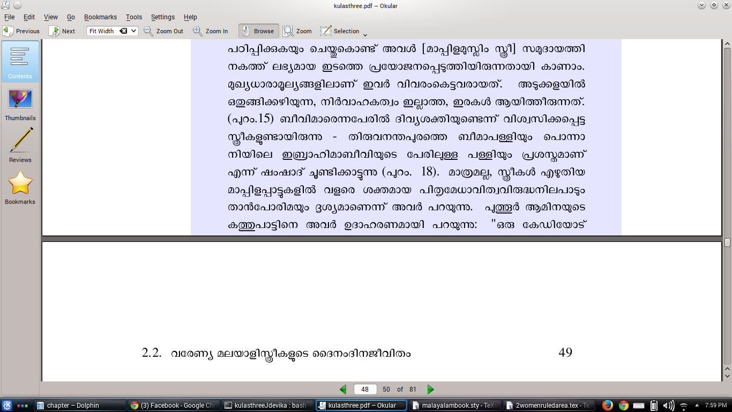Viewport: 732px width, 412px height.
Task: Click the Okular window menu icon
Action: point(5,5)
